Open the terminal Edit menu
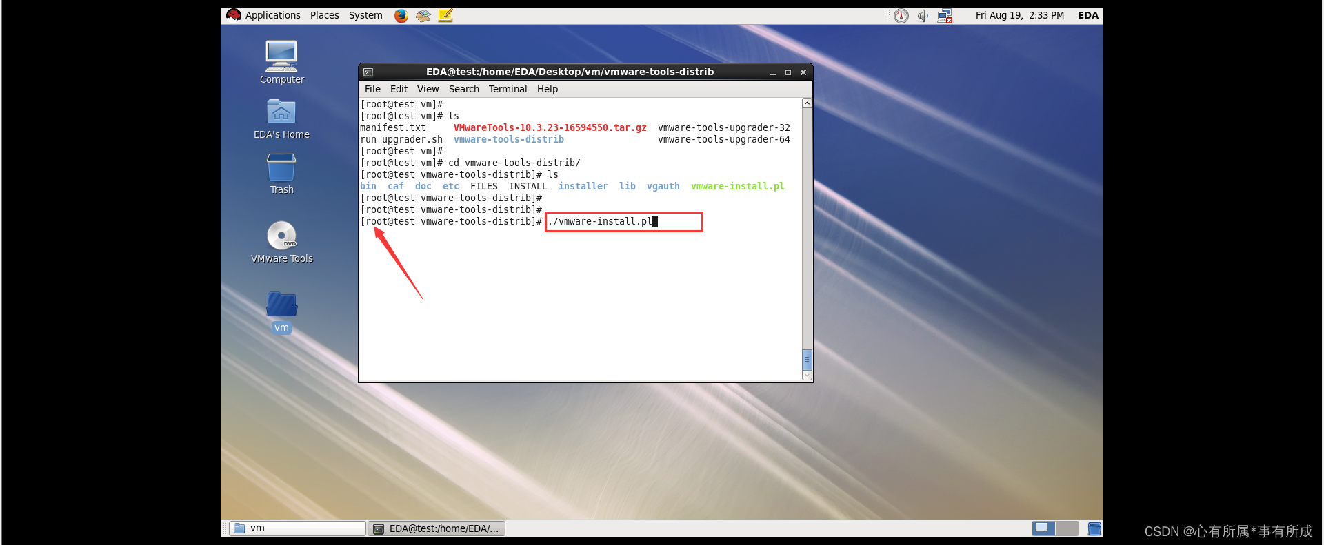 tap(399, 89)
